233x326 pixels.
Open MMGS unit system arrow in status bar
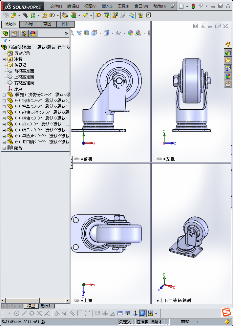tap(197, 322)
